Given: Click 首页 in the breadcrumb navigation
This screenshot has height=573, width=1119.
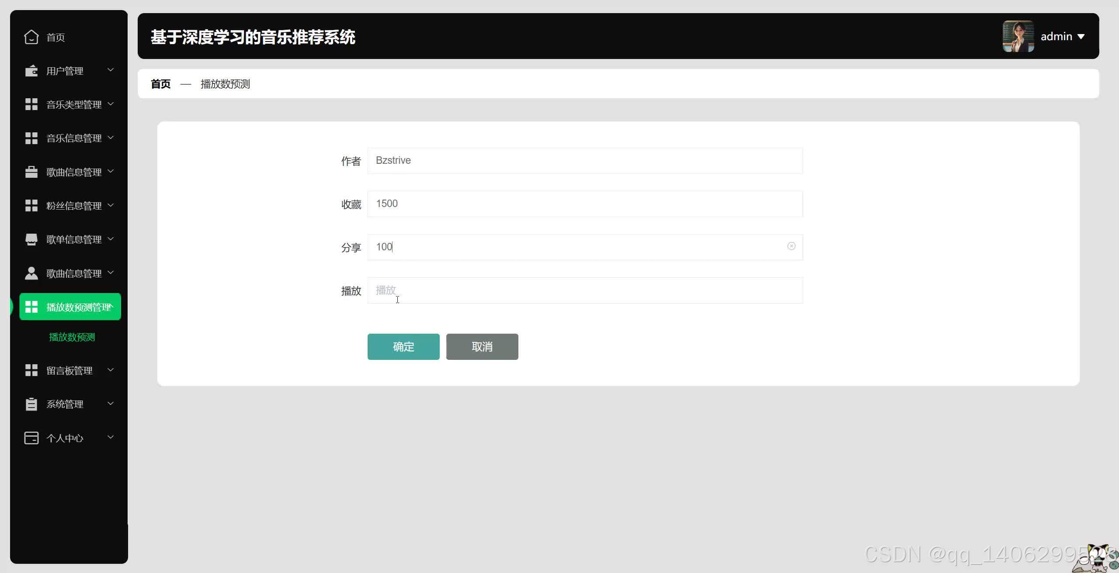Looking at the screenshot, I should (160, 84).
